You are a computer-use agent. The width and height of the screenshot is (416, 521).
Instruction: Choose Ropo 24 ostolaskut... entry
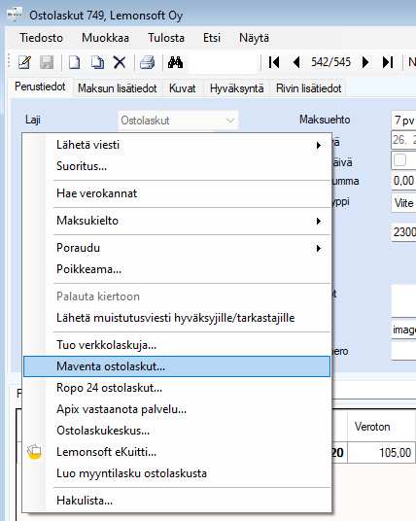point(177,388)
